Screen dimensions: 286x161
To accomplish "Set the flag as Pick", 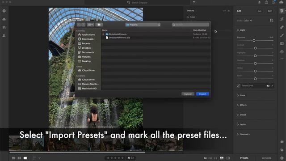I will tap(129, 158).
